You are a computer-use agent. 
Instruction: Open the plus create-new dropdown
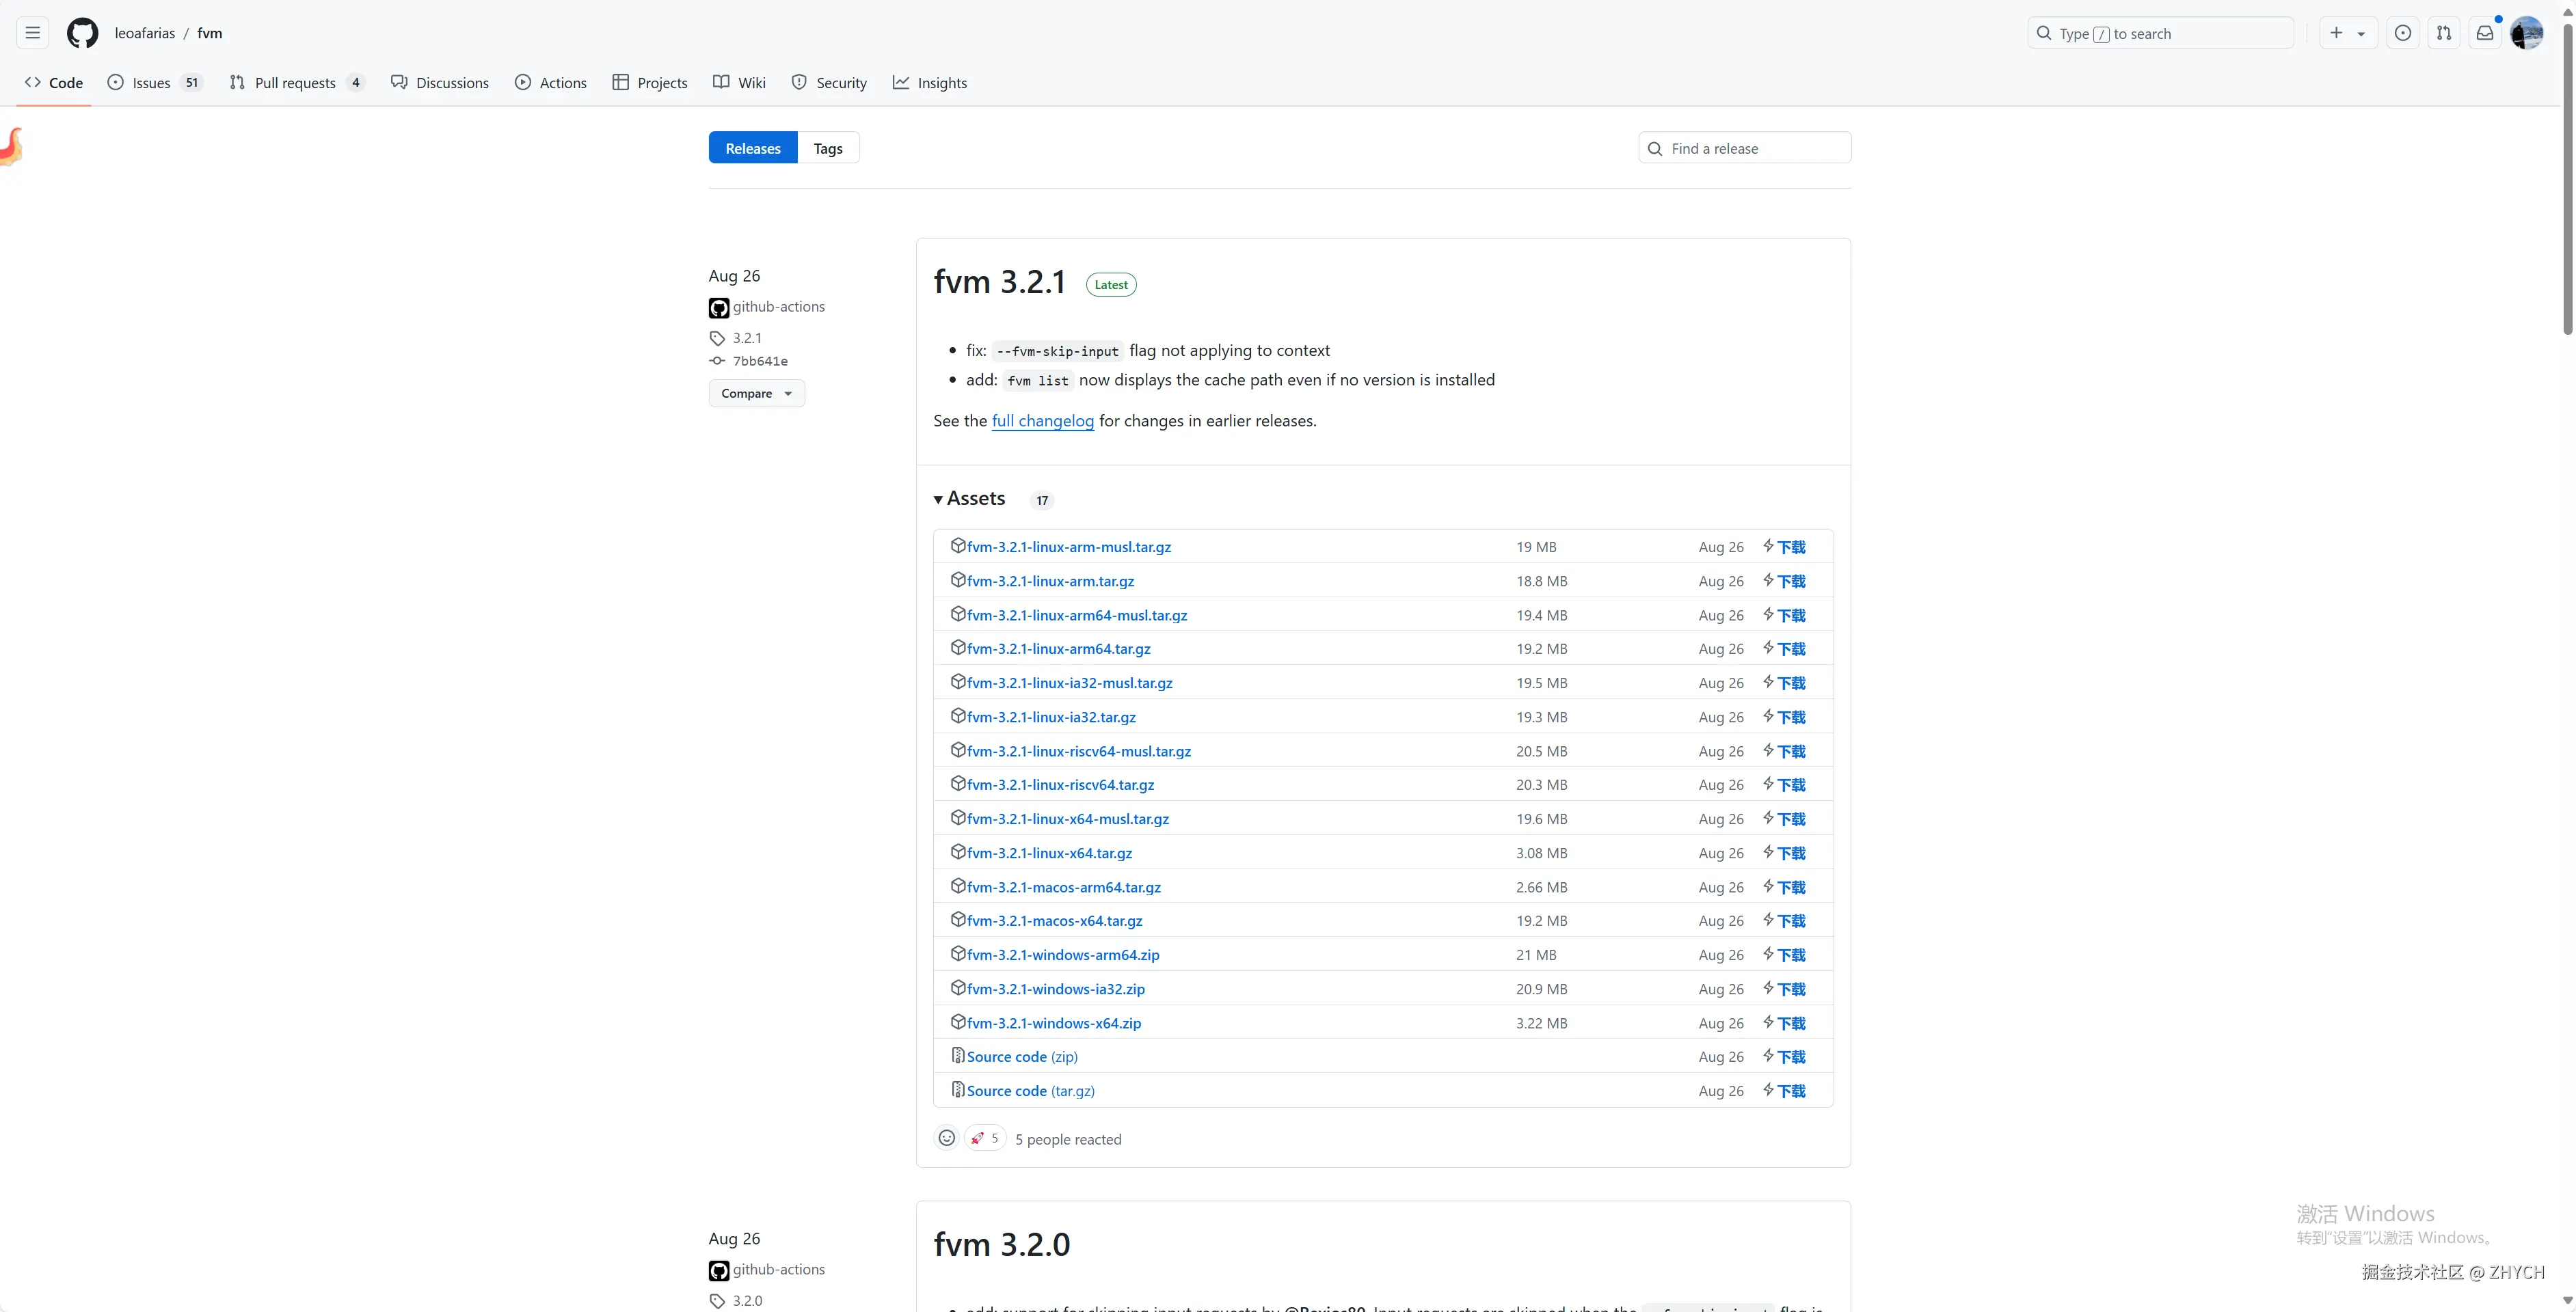coord(2346,33)
